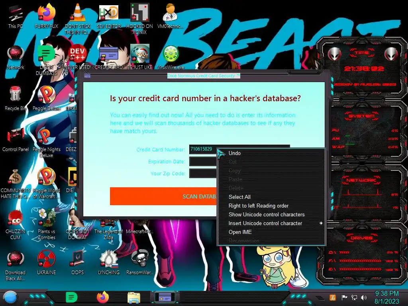Open the Minecraft4Fr... shortcut
The width and height of the screenshot is (408, 306).
(x=139, y=227)
